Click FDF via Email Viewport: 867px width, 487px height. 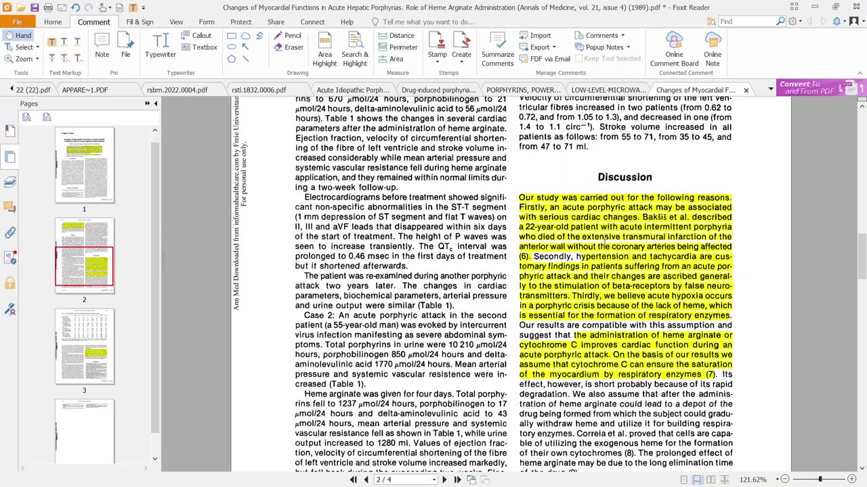pyautogui.click(x=545, y=59)
